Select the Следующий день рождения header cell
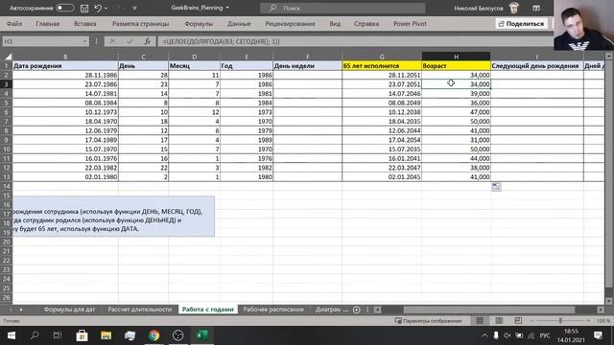 537,66
